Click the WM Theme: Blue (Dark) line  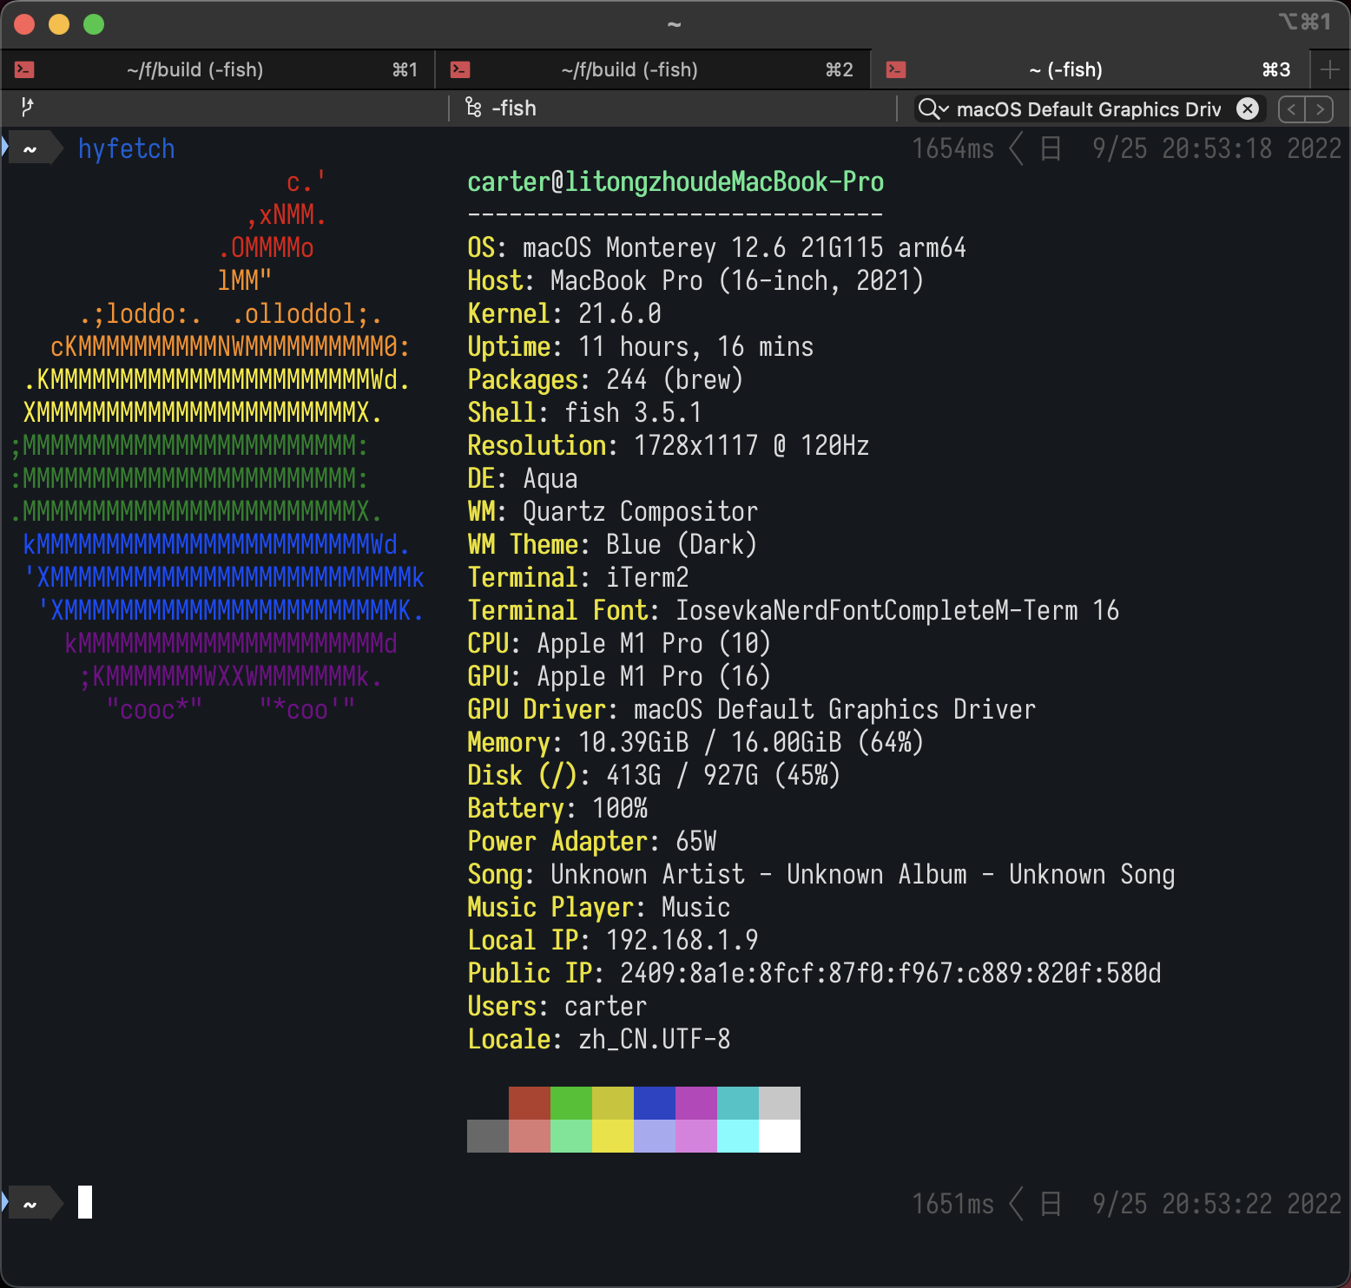[612, 544]
